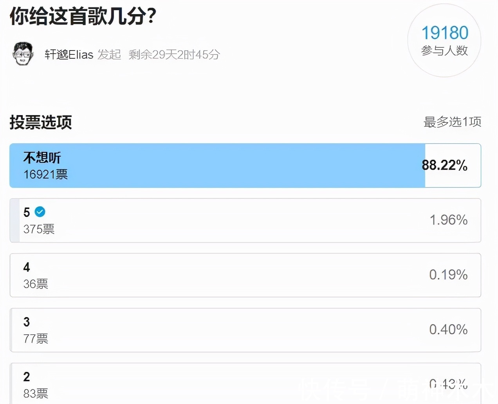Viewport: 498px width, 404px height.
Task: Choose option 4 as your rating
Action: pyautogui.click(x=246, y=275)
